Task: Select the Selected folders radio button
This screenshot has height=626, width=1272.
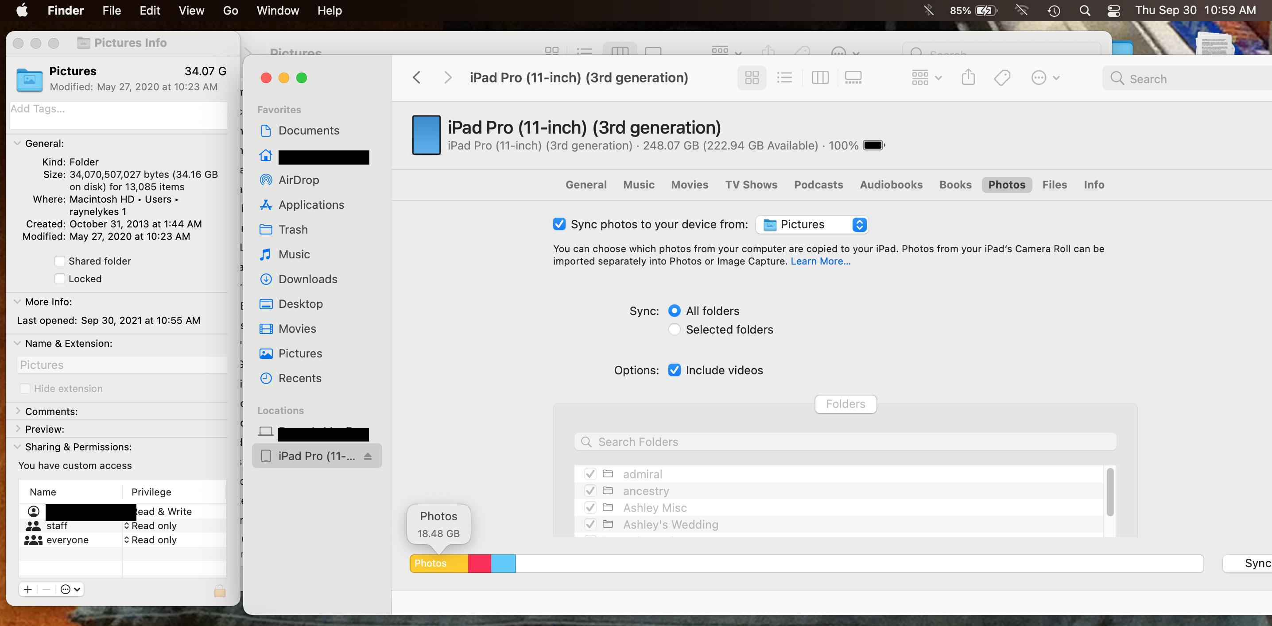Action: (675, 330)
